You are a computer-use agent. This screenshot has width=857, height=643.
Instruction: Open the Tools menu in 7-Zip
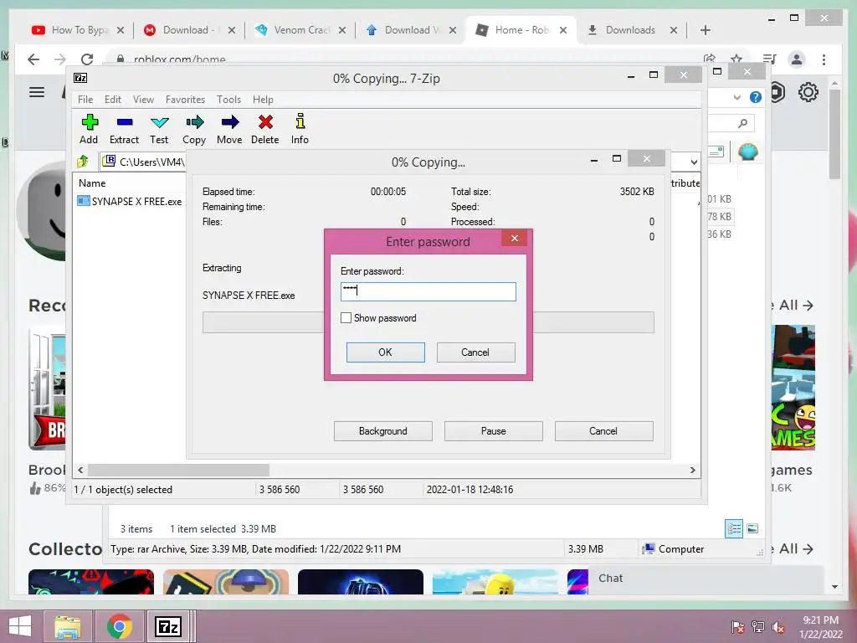[x=228, y=100]
